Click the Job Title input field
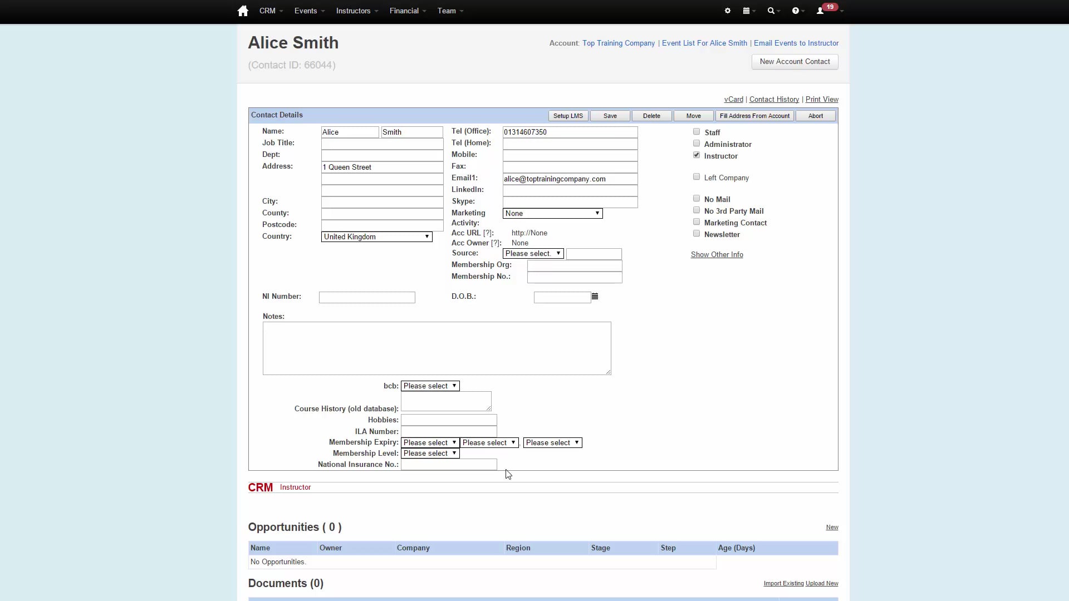1069x601 pixels. [x=383, y=144]
